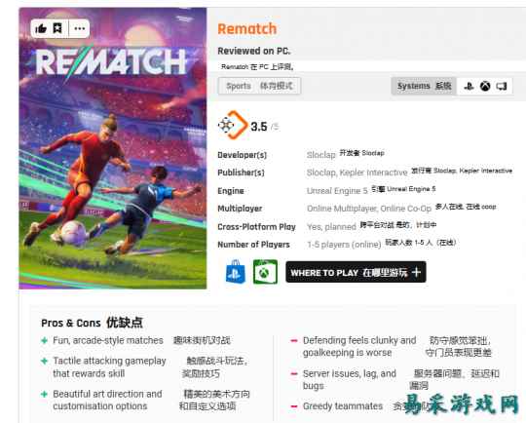526x423 pixels.
Task: Click the PC platform icon
Action: click(502, 87)
